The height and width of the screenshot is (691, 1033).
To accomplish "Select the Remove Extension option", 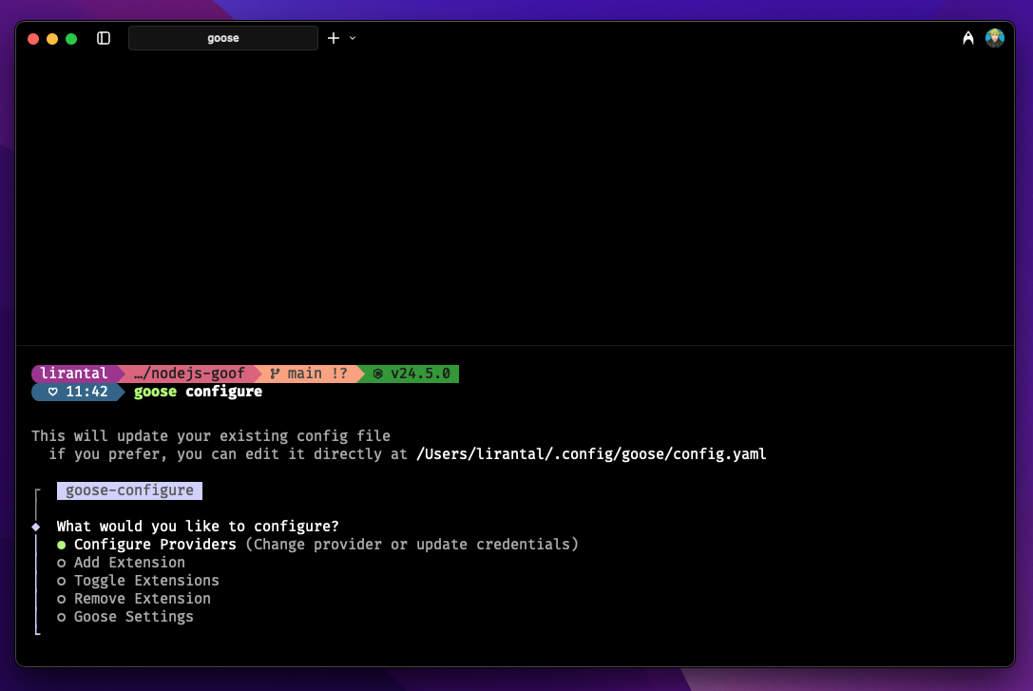I will [x=142, y=599].
